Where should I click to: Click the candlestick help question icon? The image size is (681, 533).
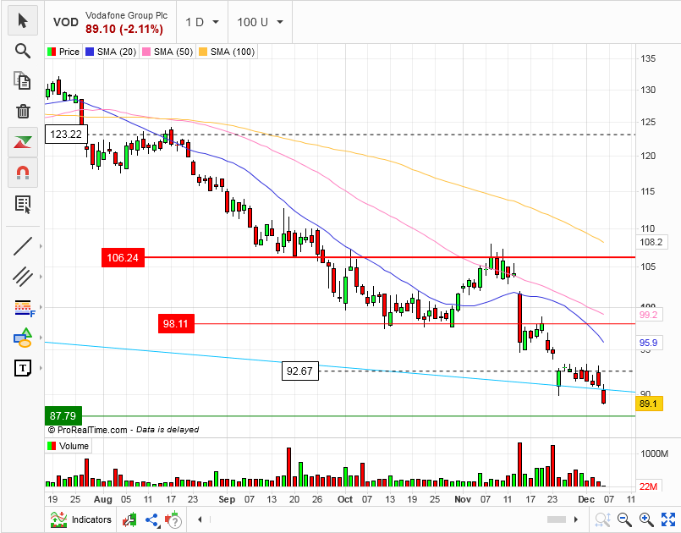pyautogui.click(x=173, y=519)
